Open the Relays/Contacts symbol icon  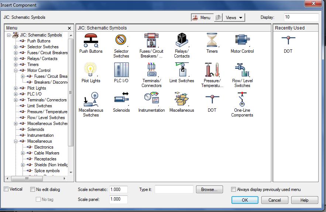pyautogui.click(x=182, y=40)
